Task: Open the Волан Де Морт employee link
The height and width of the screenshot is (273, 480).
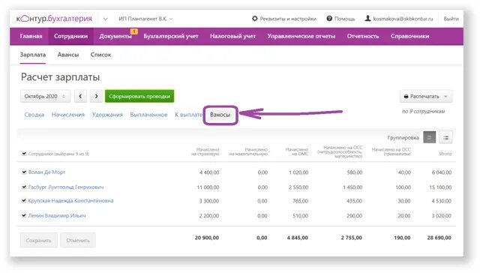Action: (46, 172)
